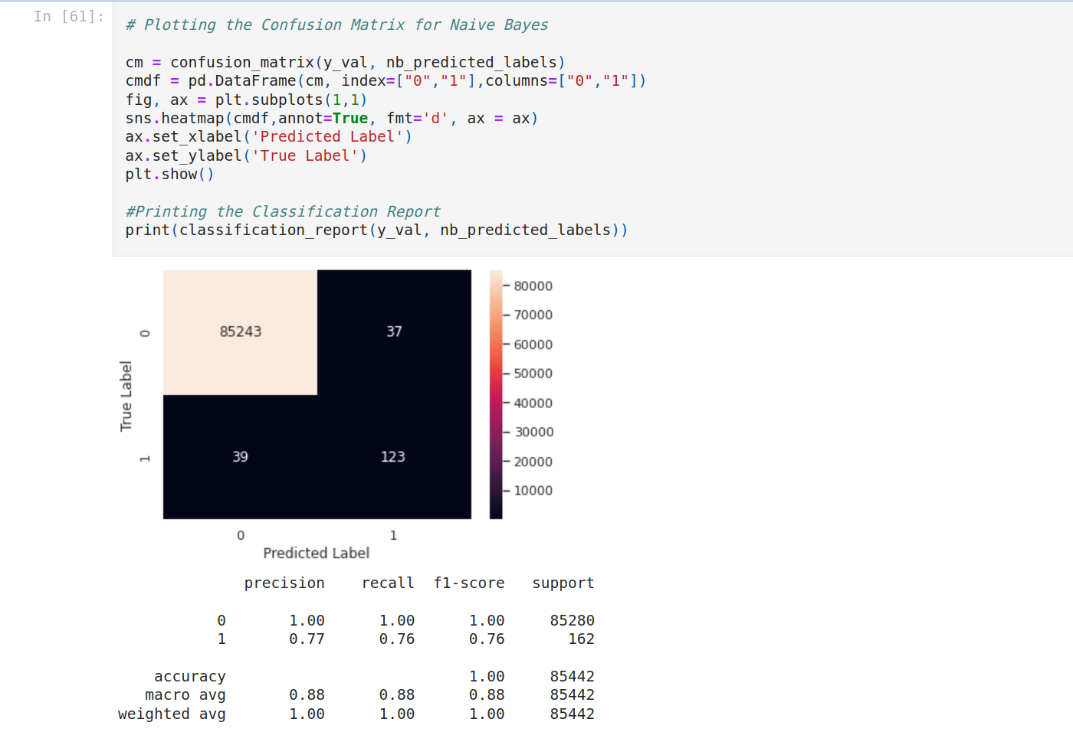The image size is (1073, 745).
Task: Click the heatmap cell showing 85243
Action: [240, 332]
